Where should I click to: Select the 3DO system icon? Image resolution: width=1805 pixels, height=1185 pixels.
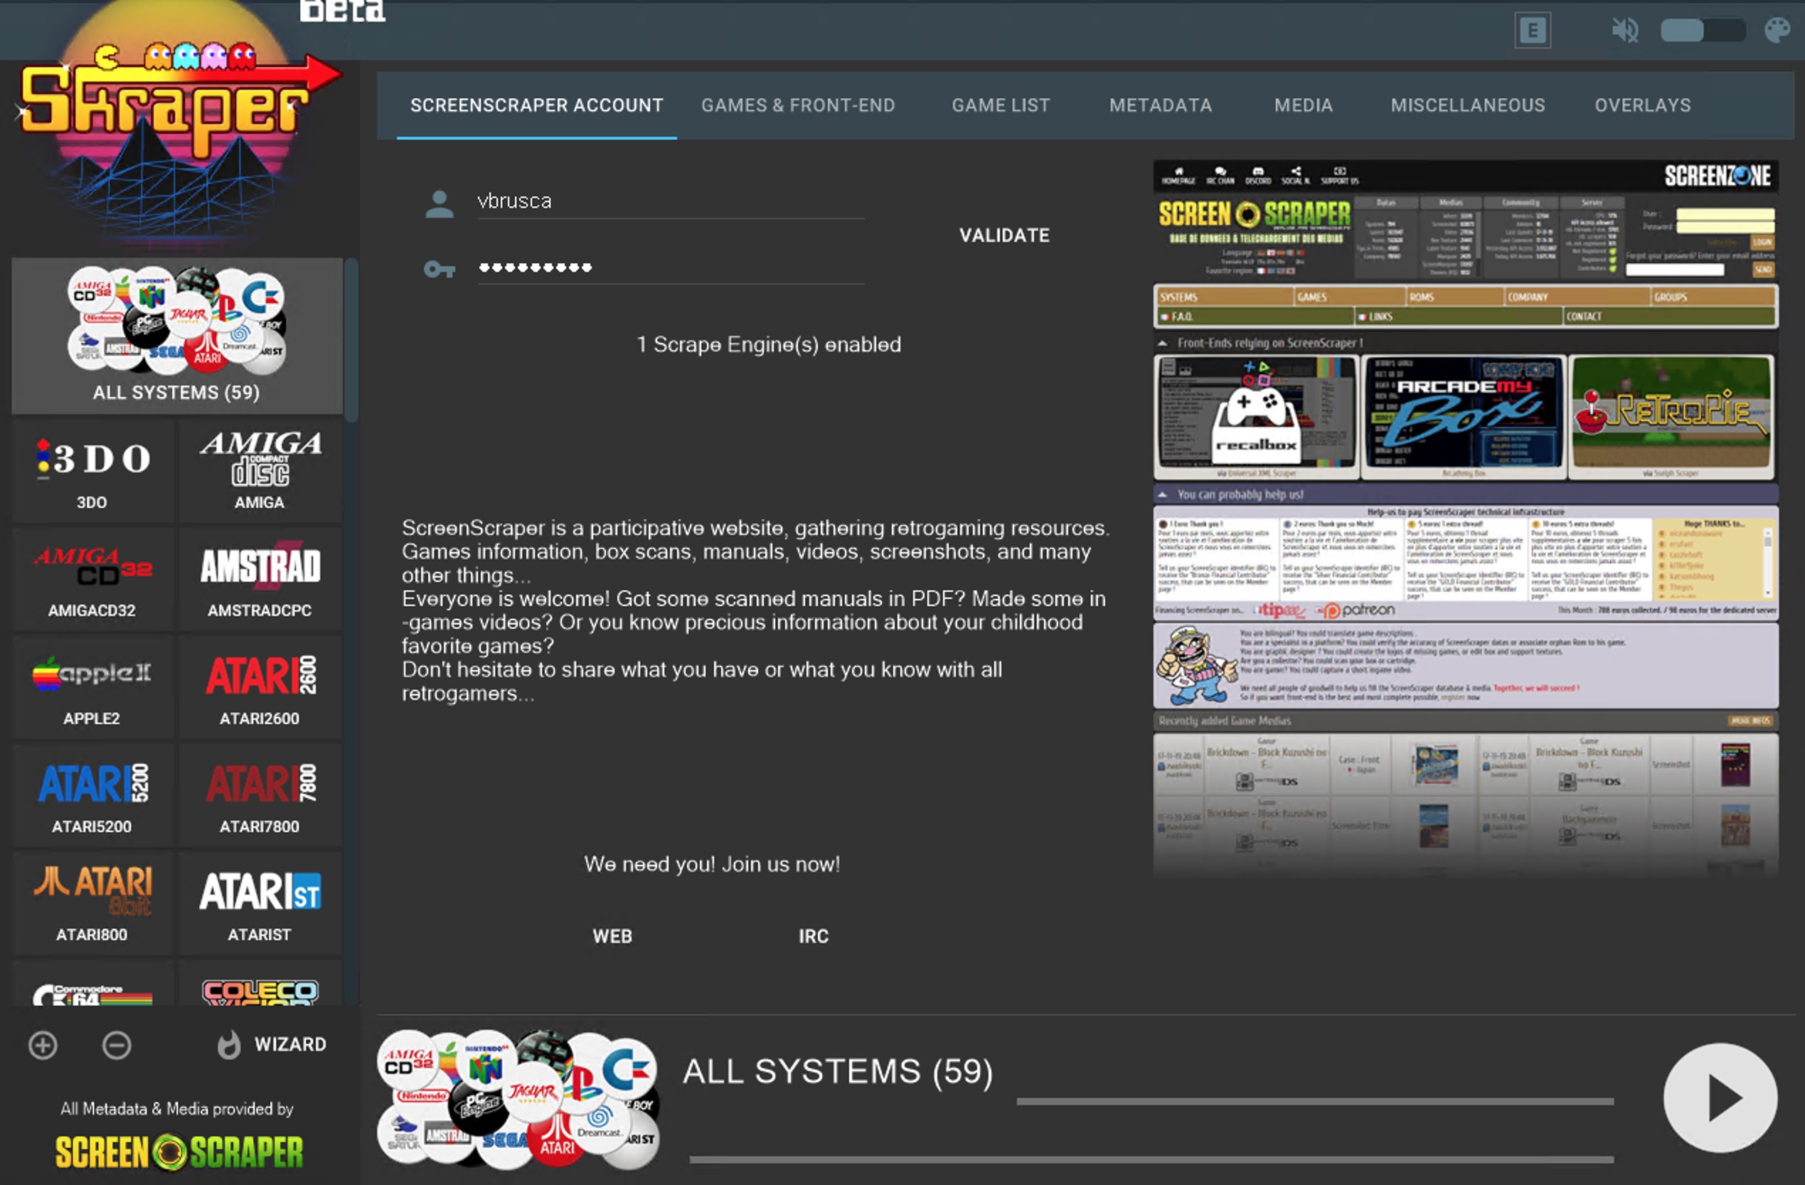pyautogui.click(x=92, y=470)
